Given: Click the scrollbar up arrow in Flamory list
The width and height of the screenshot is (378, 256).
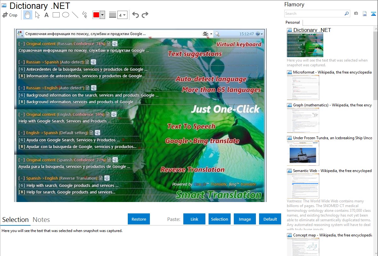Looking at the screenshot, I should click(375, 29).
